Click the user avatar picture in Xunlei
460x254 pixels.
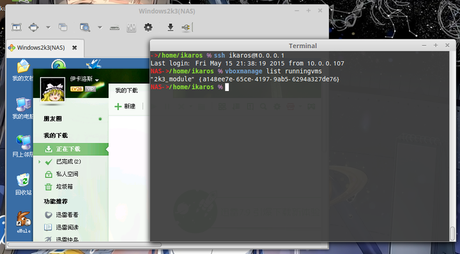[x=52, y=89]
